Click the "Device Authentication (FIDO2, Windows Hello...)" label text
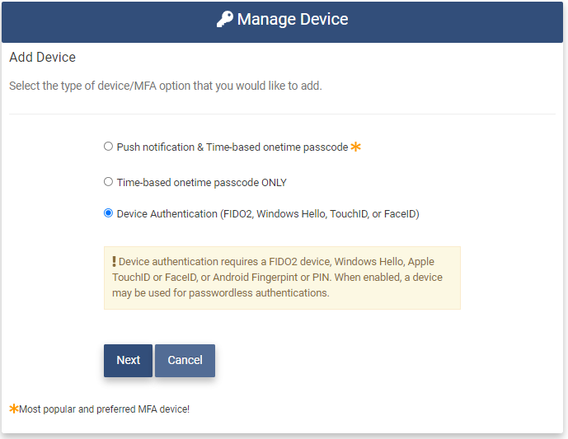Viewport: 568px width, 439px height. tap(268, 214)
